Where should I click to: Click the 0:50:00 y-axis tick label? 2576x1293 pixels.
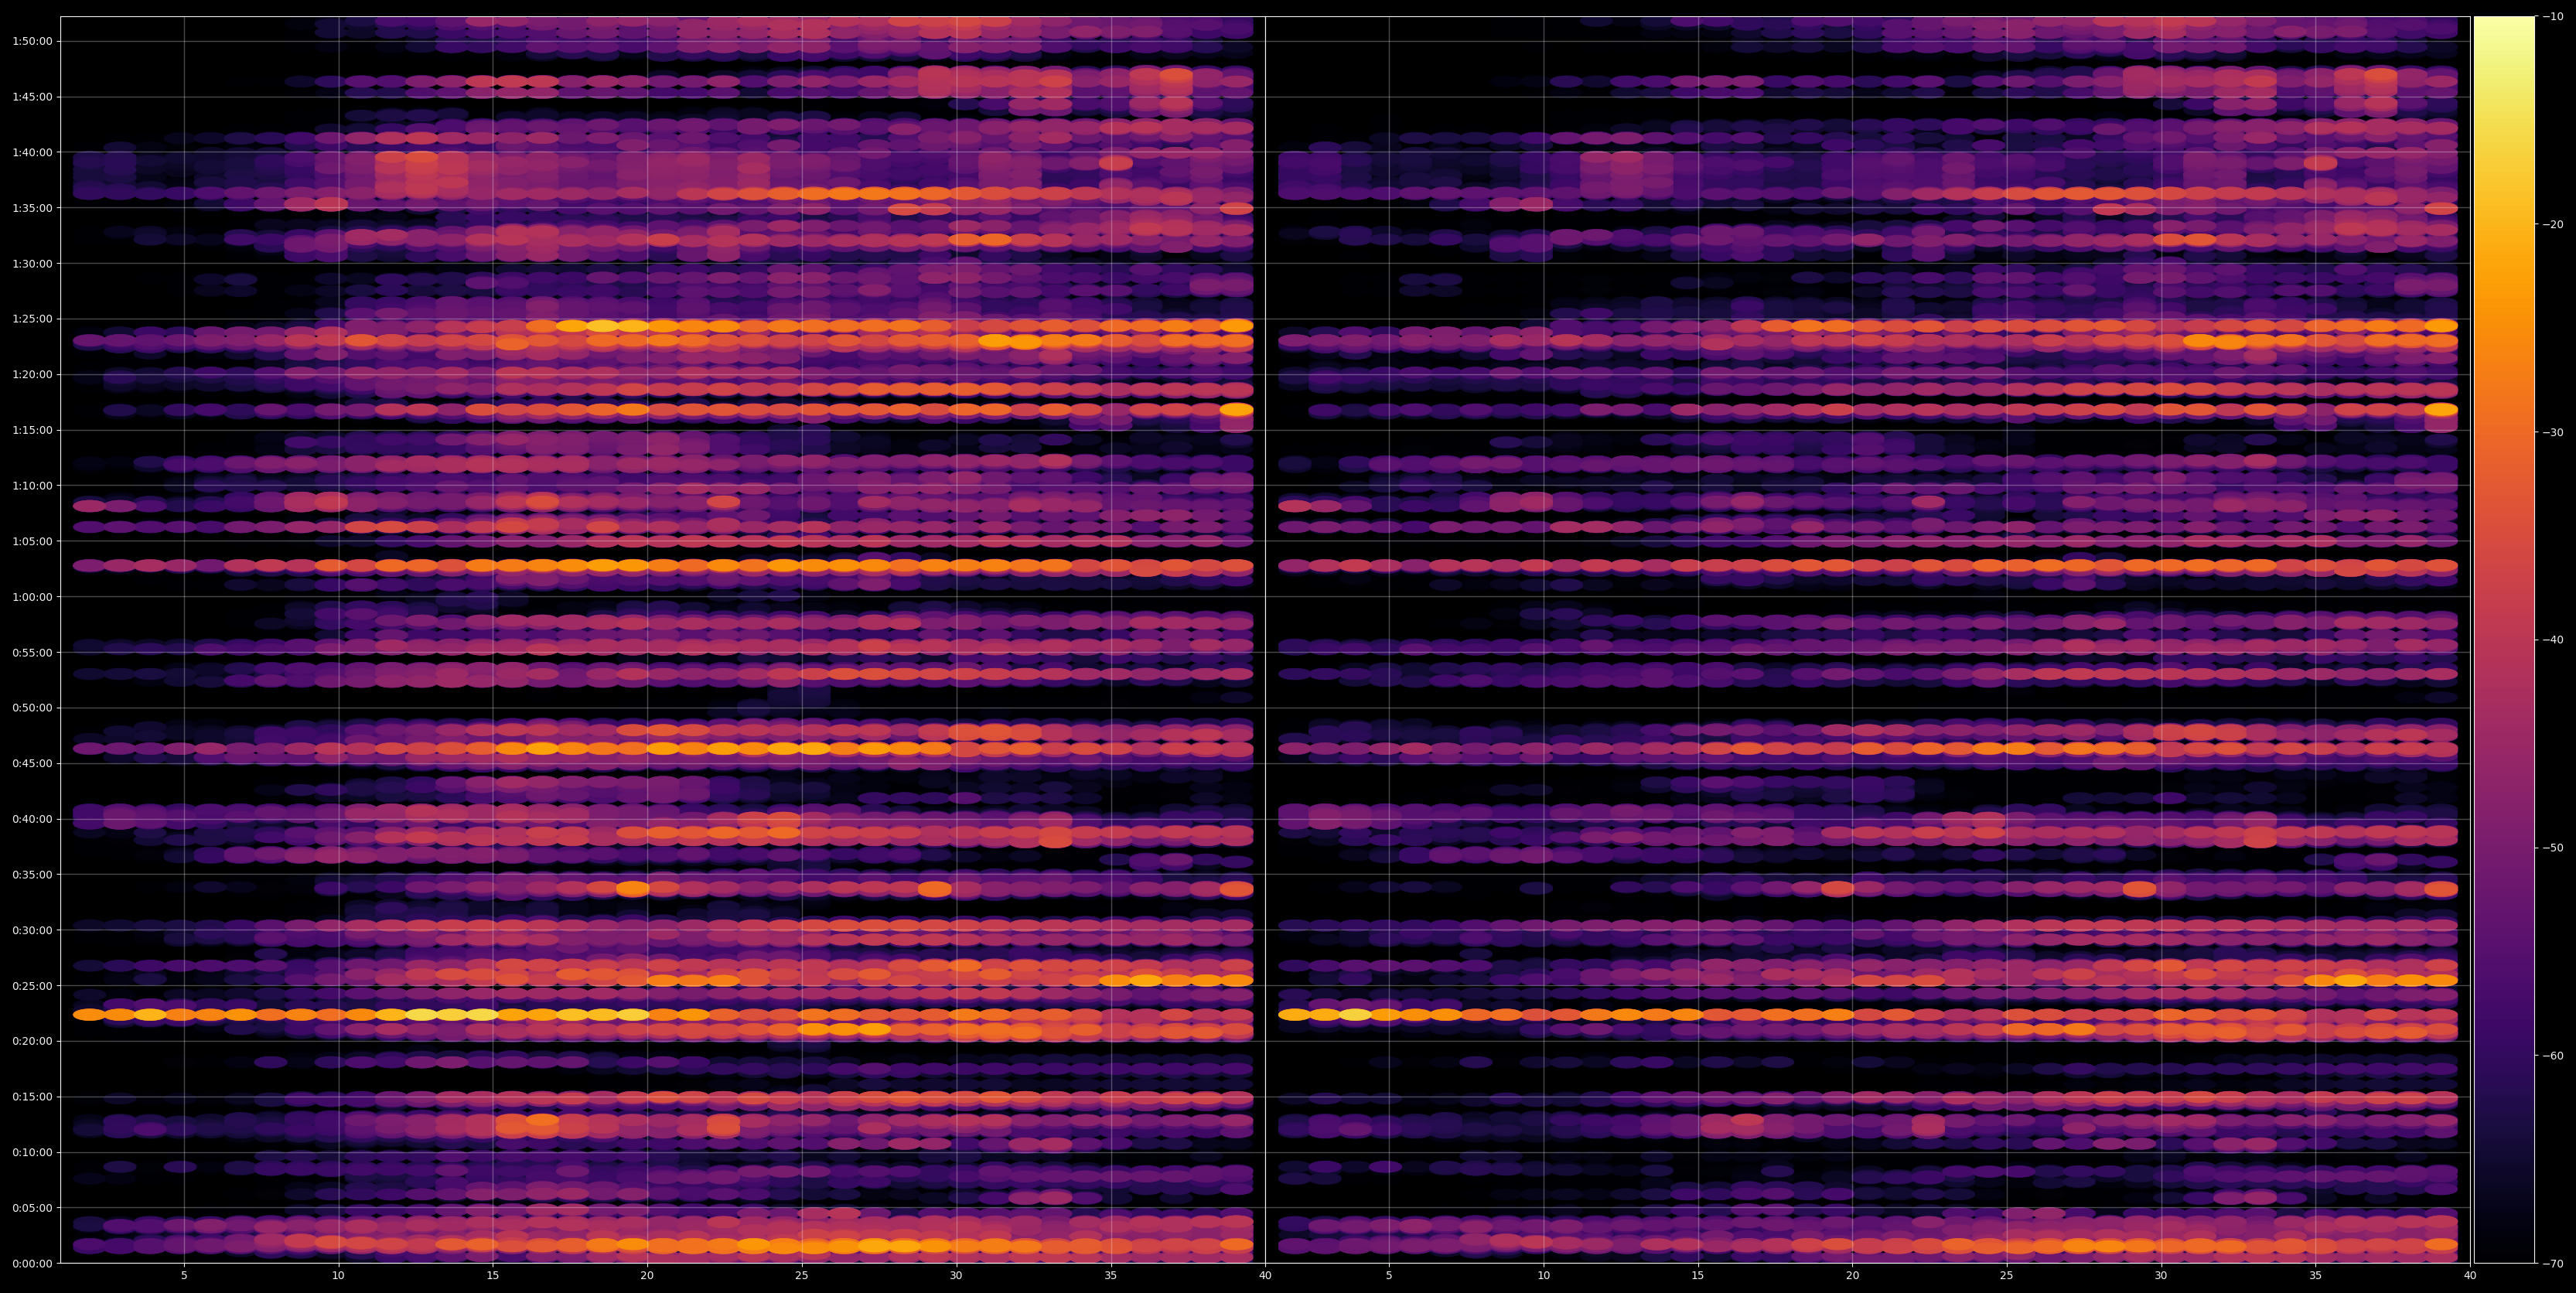click(x=32, y=708)
